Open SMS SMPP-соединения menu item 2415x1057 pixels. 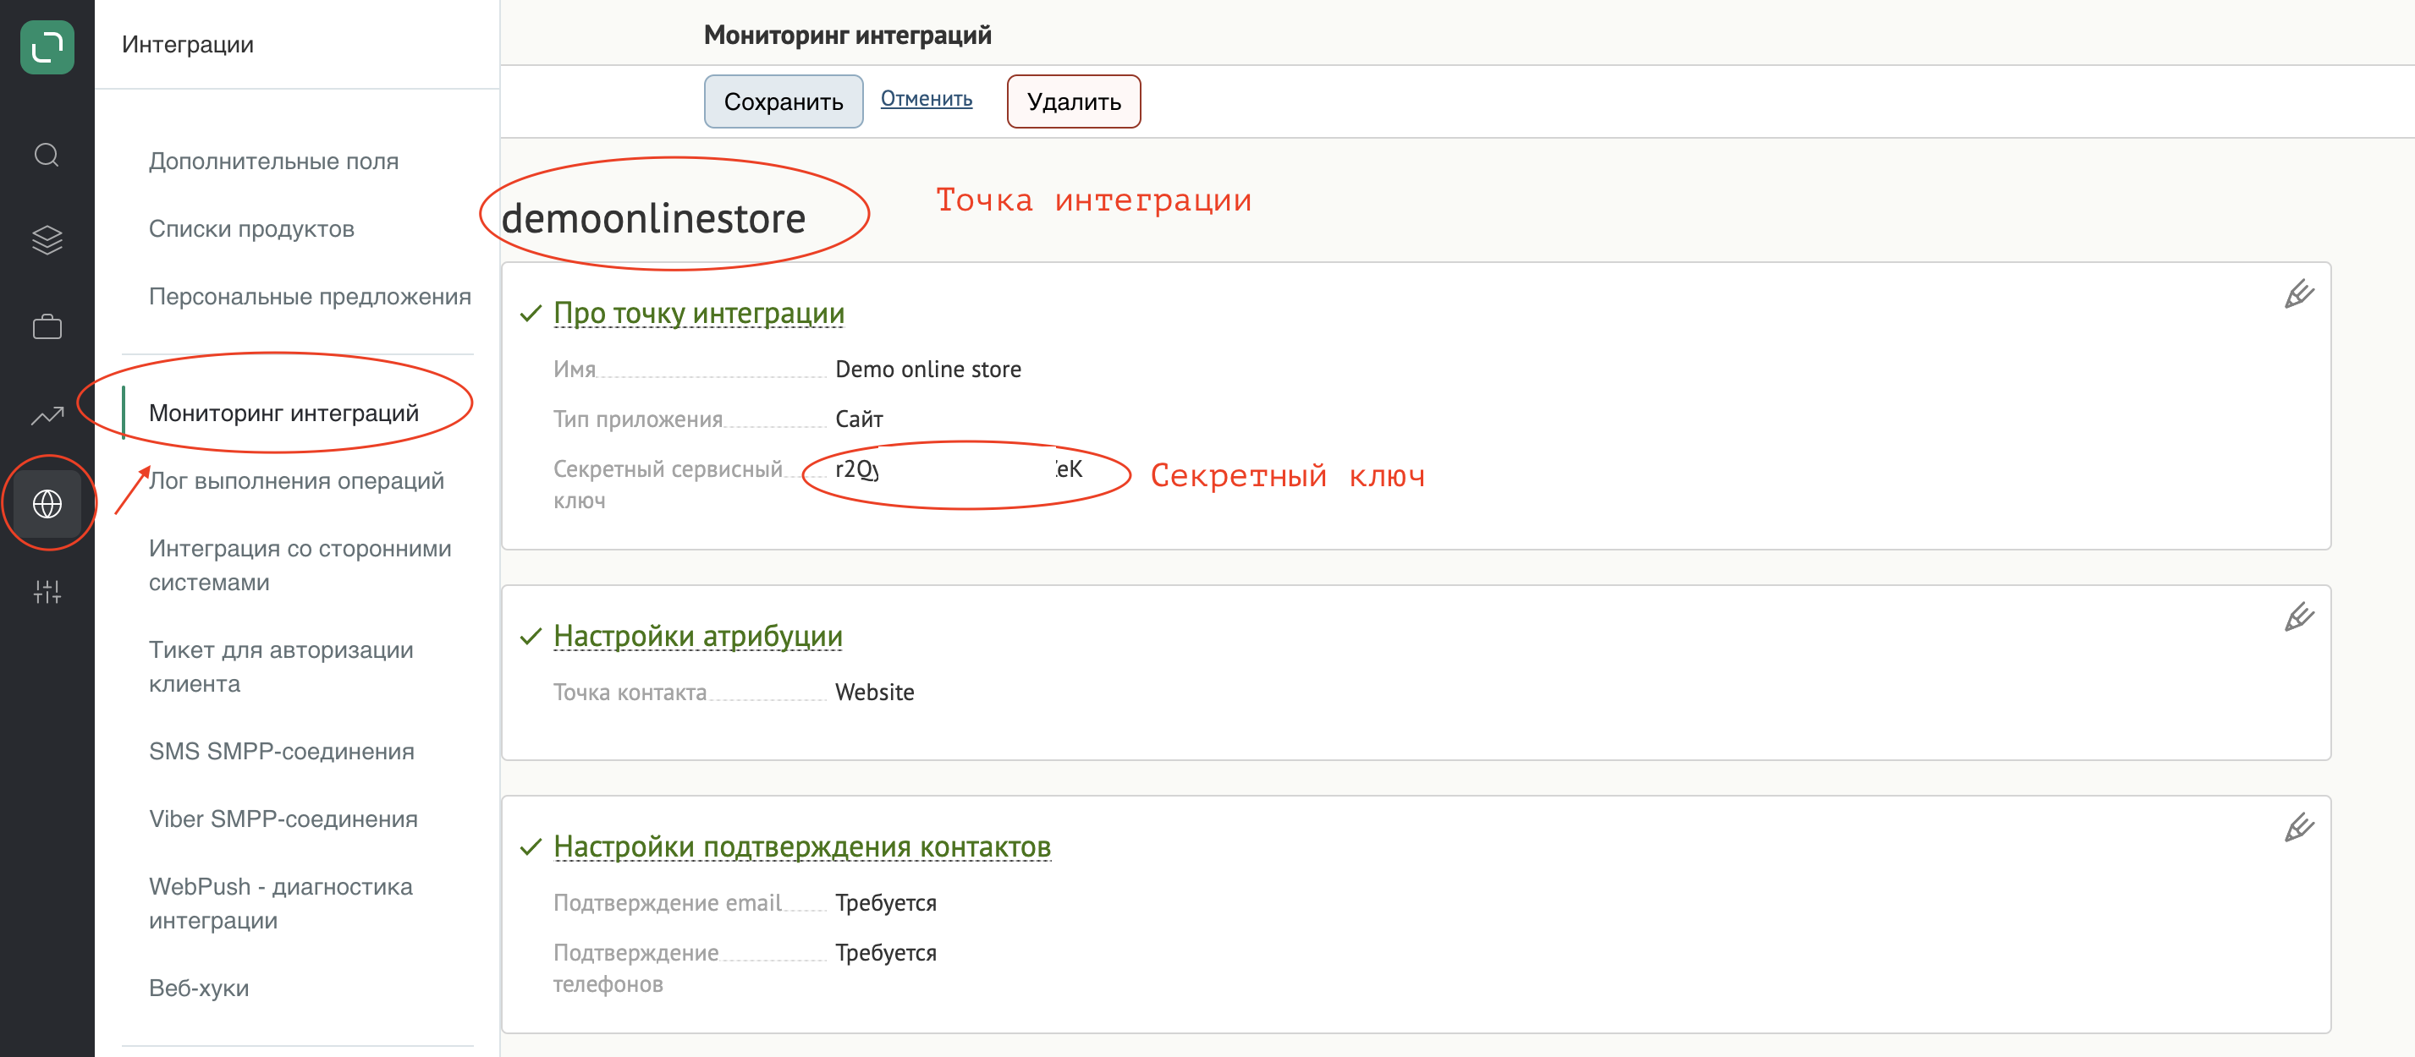pos(281,752)
